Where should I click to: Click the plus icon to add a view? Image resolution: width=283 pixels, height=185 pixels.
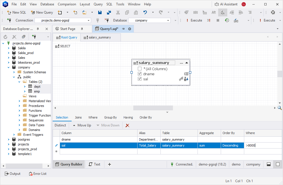pos(109,164)
